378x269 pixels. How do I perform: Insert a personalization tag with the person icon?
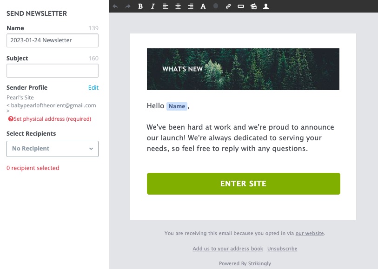(x=266, y=6)
